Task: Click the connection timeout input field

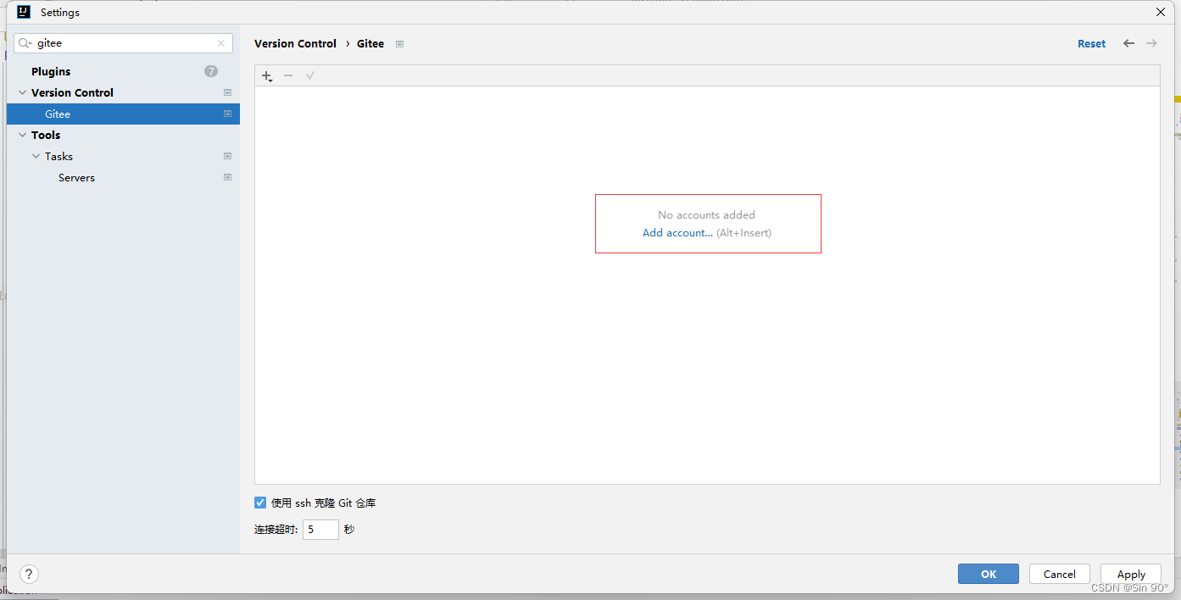Action: [x=320, y=529]
